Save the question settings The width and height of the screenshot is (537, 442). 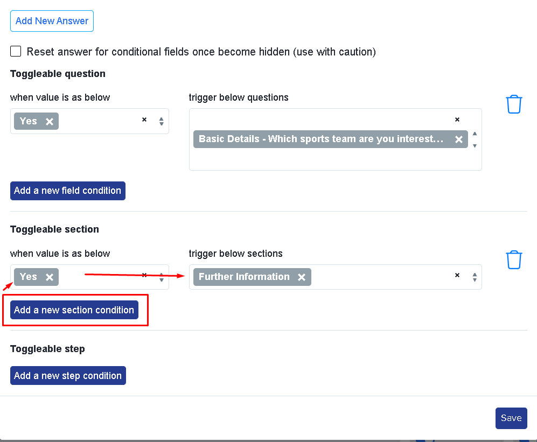511,418
